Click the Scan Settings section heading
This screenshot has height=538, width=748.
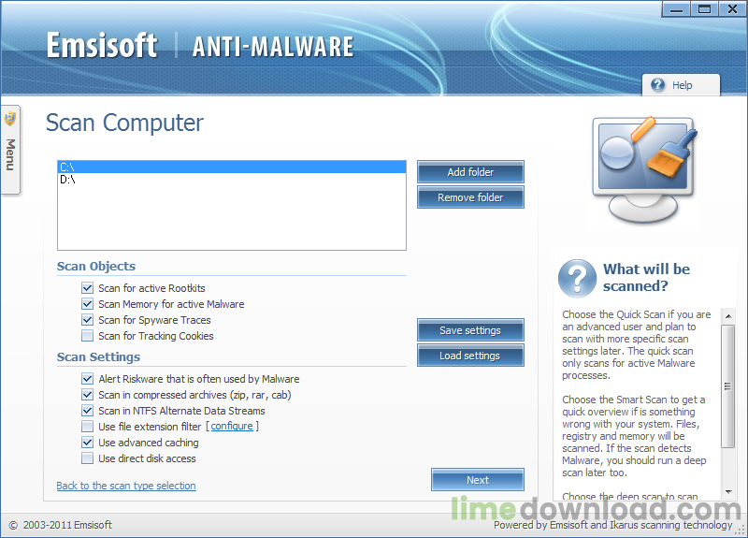[98, 356]
